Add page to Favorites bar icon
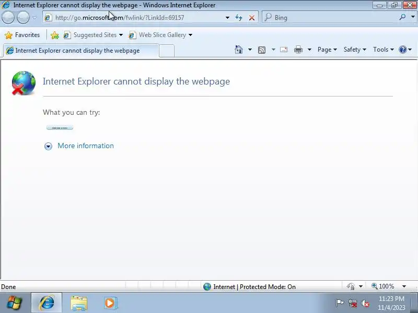 tap(55, 35)
